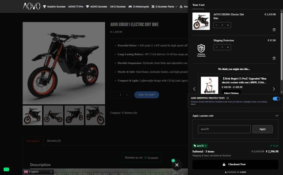Open the AOVO Scooter menu item
This screenshot has width=283, height=175.
(x=96, y=7)
